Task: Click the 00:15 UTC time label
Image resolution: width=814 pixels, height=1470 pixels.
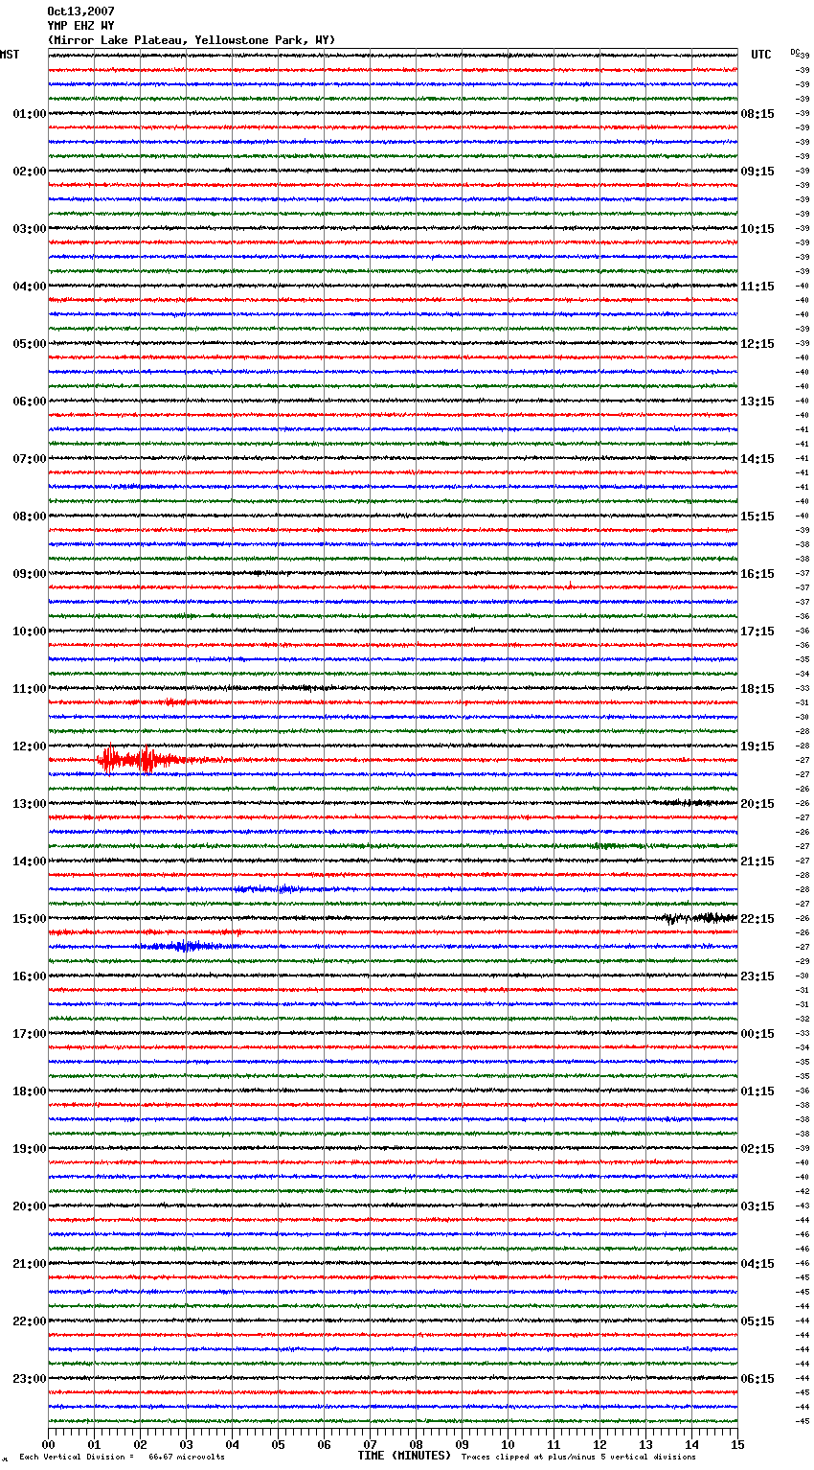Action: [x=757, y=1034]
